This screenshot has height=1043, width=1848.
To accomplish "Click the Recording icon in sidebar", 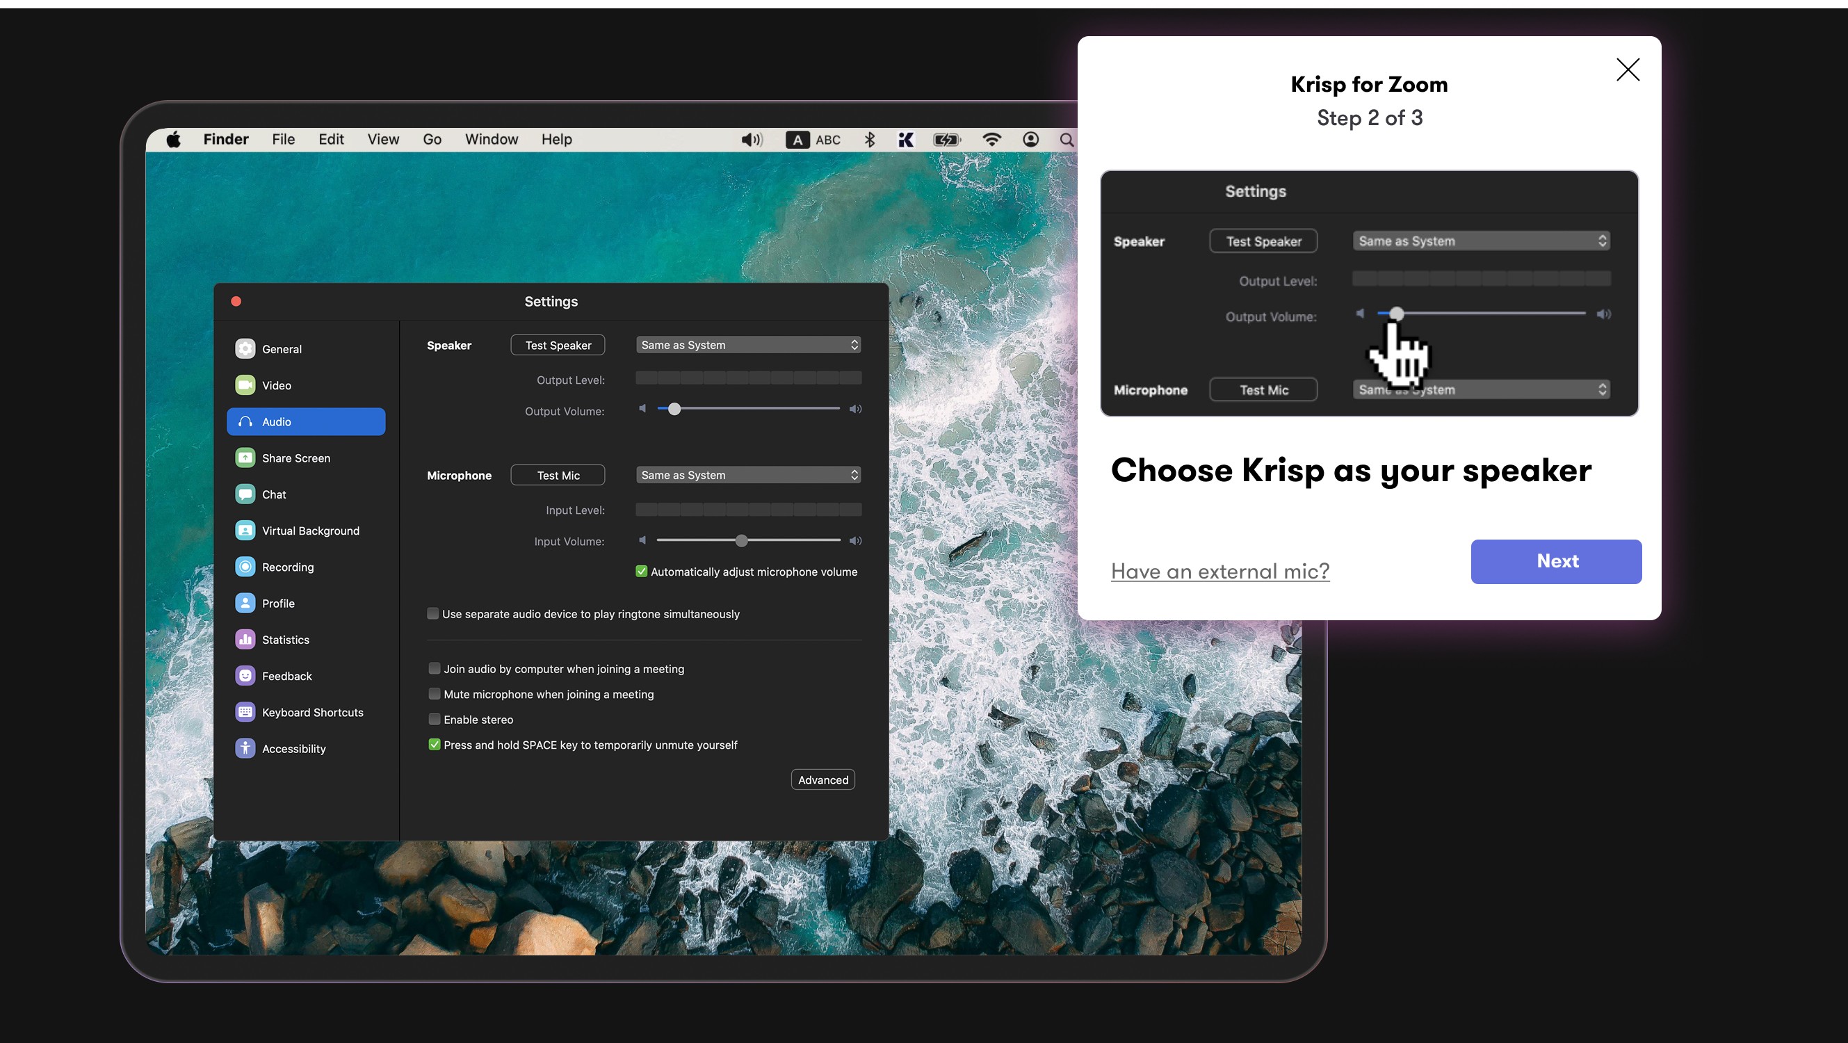I will tap(245, 567).
